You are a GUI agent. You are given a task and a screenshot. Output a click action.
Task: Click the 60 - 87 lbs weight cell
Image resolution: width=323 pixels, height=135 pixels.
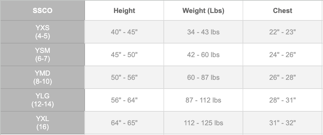pos(203,77)
